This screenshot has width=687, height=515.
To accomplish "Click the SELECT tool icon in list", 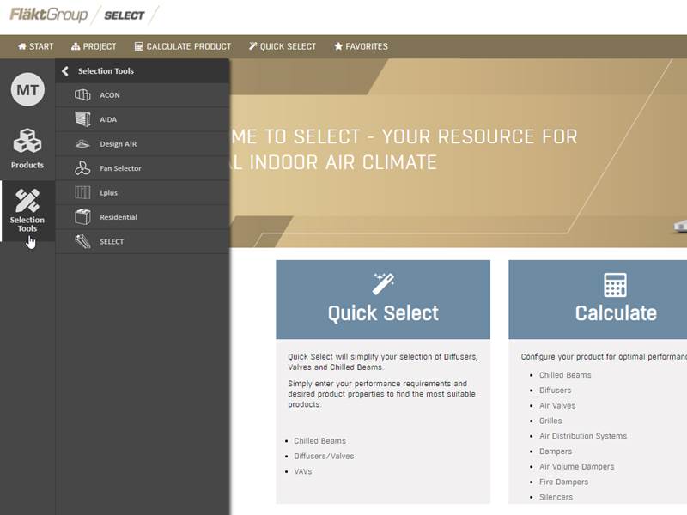I will pyautogui.click(x=82, y=241).
